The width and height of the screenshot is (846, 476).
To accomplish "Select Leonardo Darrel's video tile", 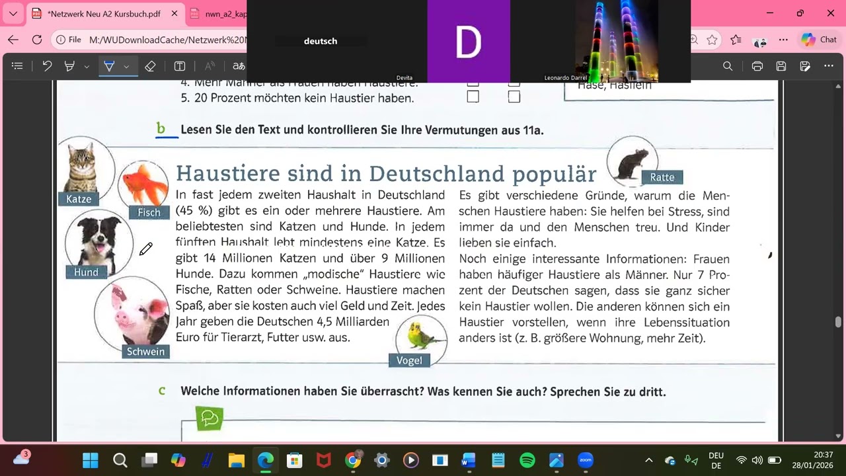I will [617, 41].
